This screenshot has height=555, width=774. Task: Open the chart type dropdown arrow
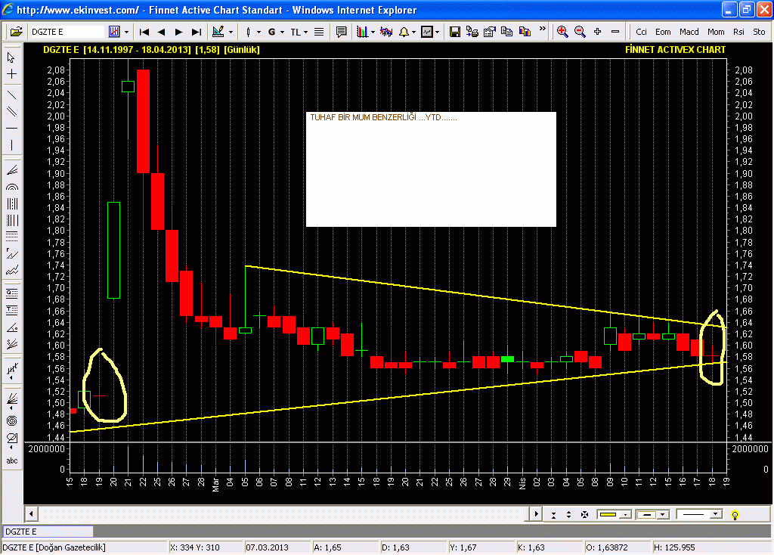pos(127,32)
